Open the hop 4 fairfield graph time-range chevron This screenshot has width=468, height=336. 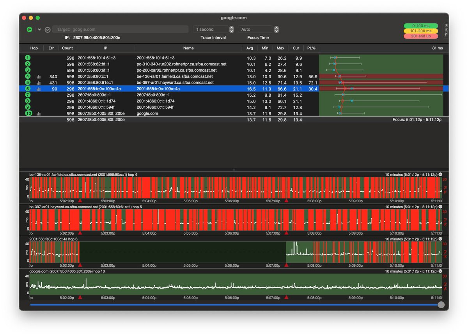click(441, 174)
